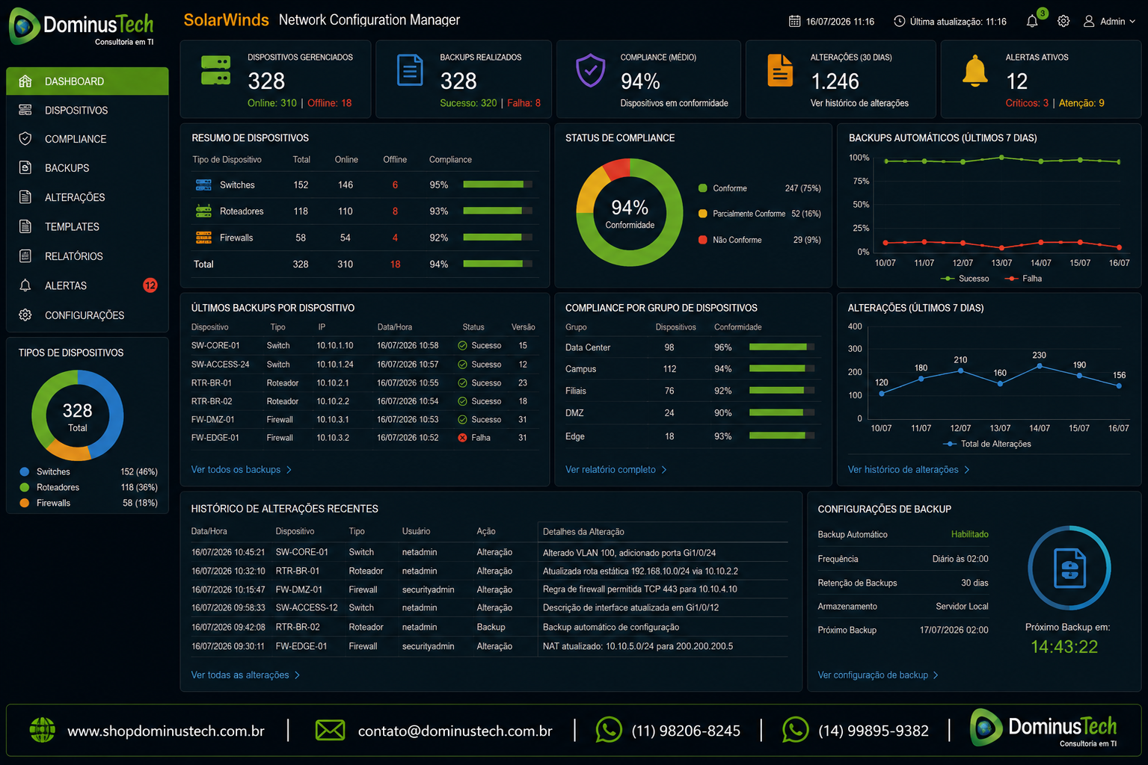Click the Habilitado status for Backup Automático

pyautogui.click(x=969, y=534)
